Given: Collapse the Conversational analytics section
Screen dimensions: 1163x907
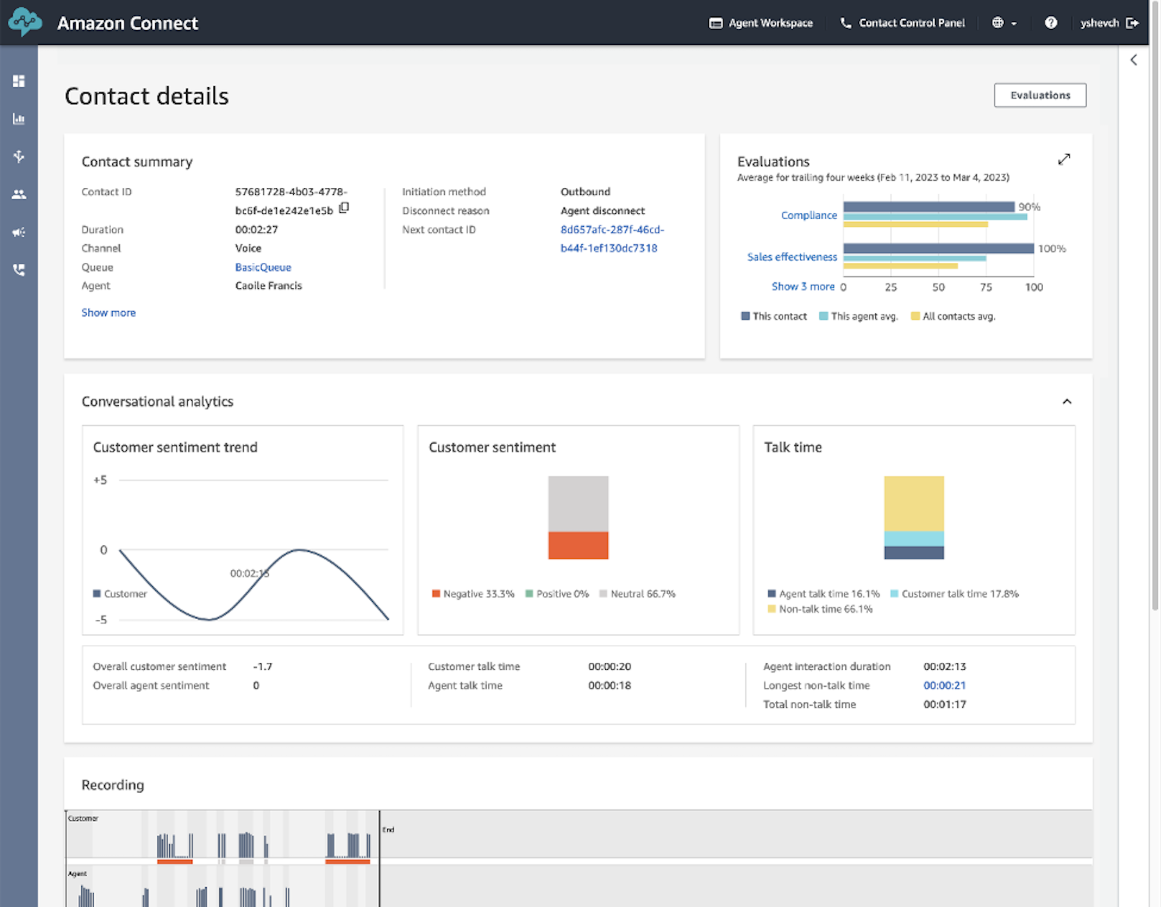Looking at the screenshot, I should 1066,401.
